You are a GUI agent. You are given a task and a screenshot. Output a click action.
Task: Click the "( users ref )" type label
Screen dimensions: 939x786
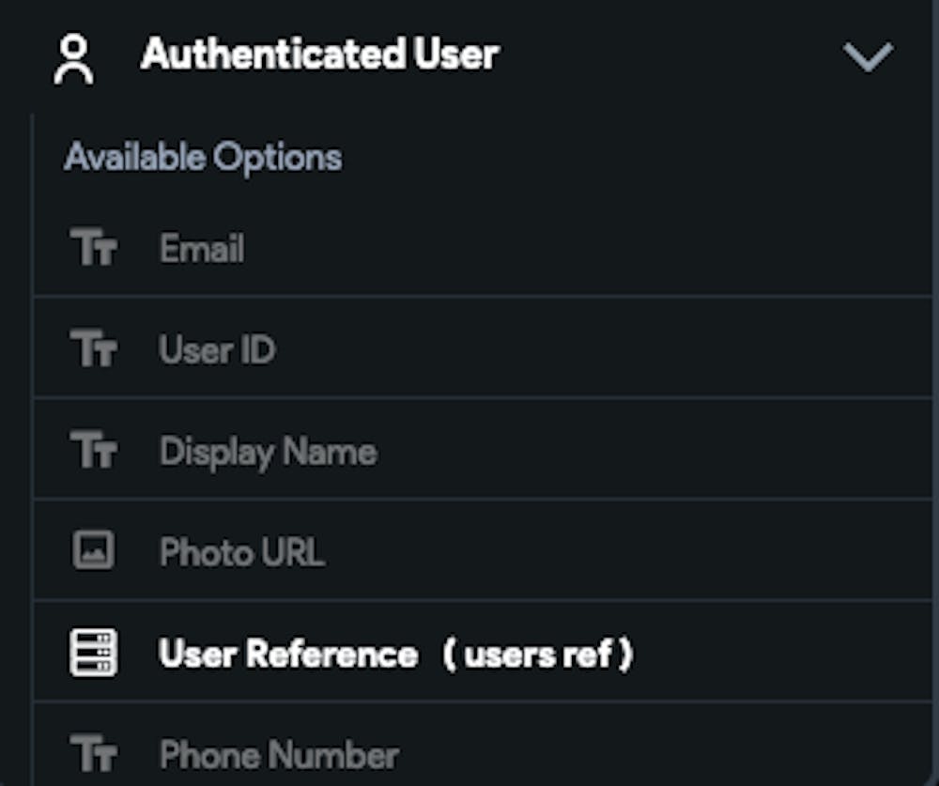pyautogui.click(x=538, y=654)
